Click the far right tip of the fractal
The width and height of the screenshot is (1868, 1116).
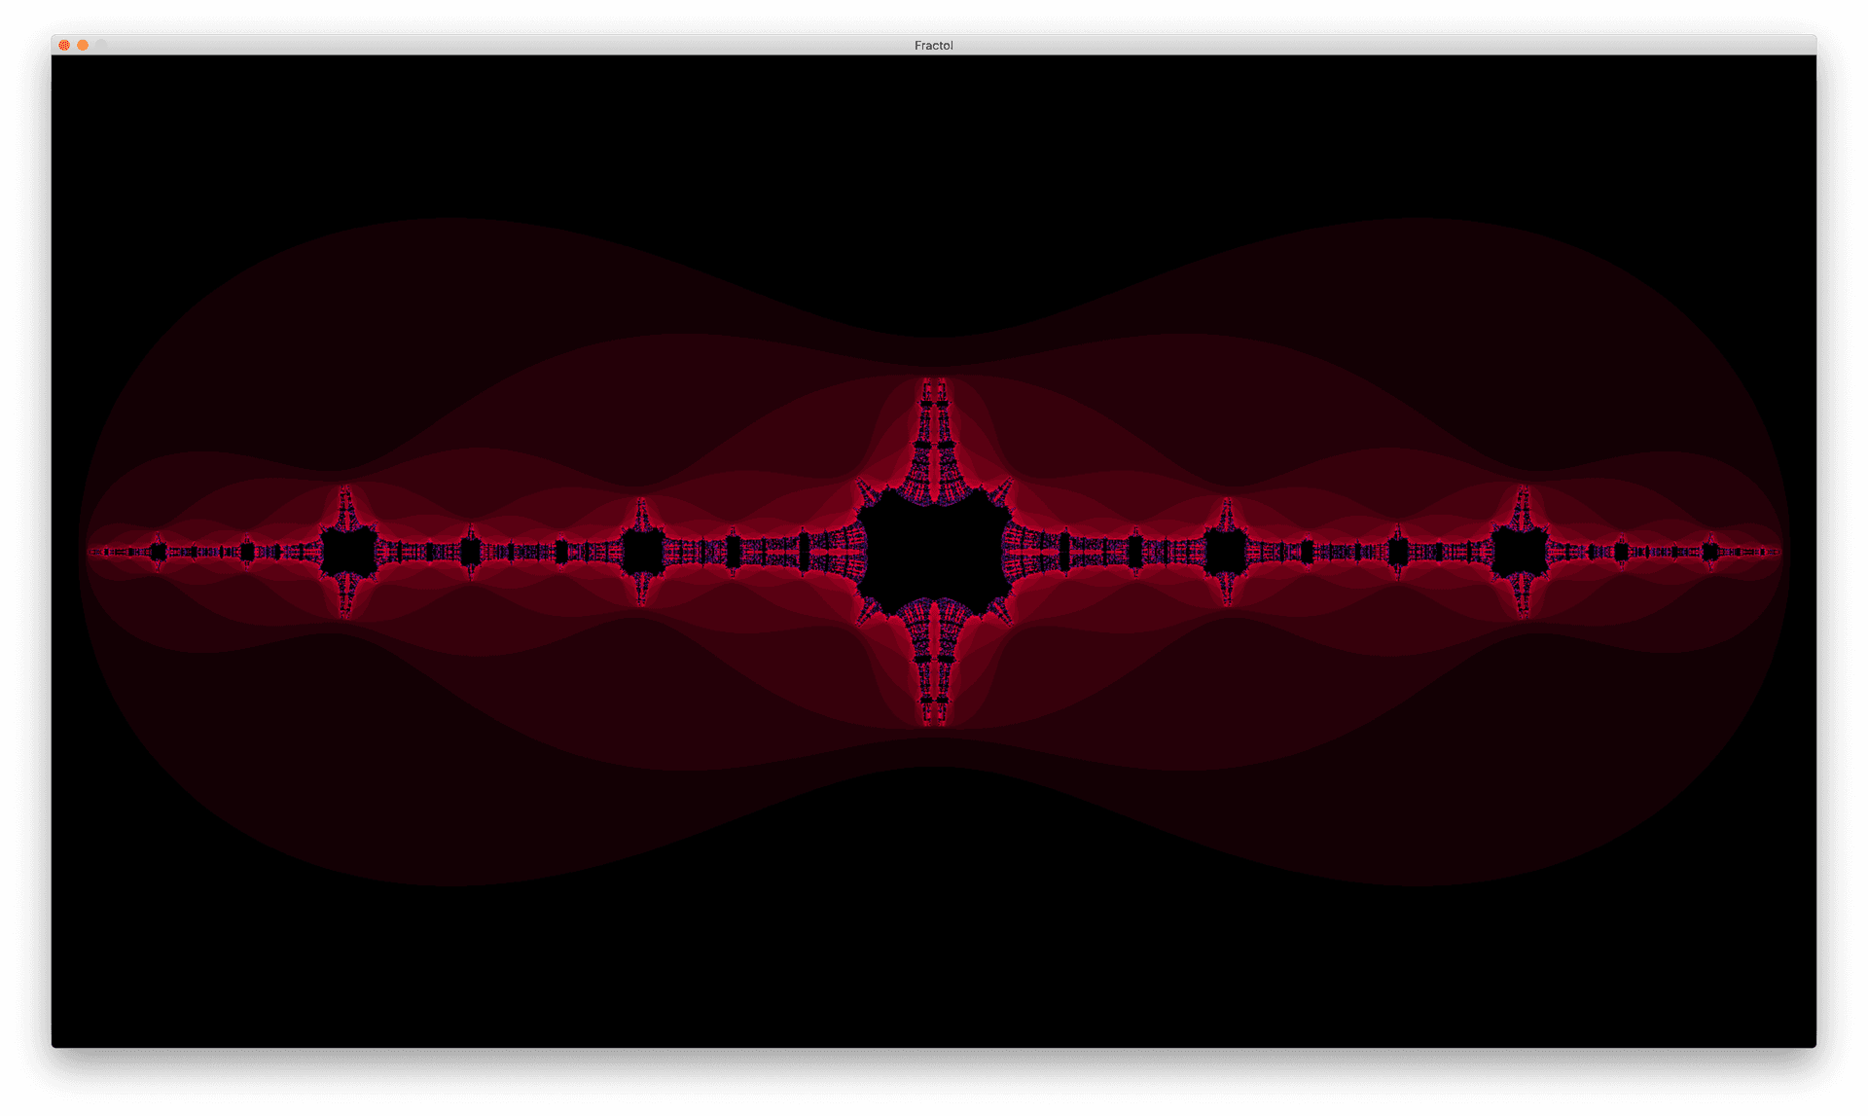(x=1777, y=552)
